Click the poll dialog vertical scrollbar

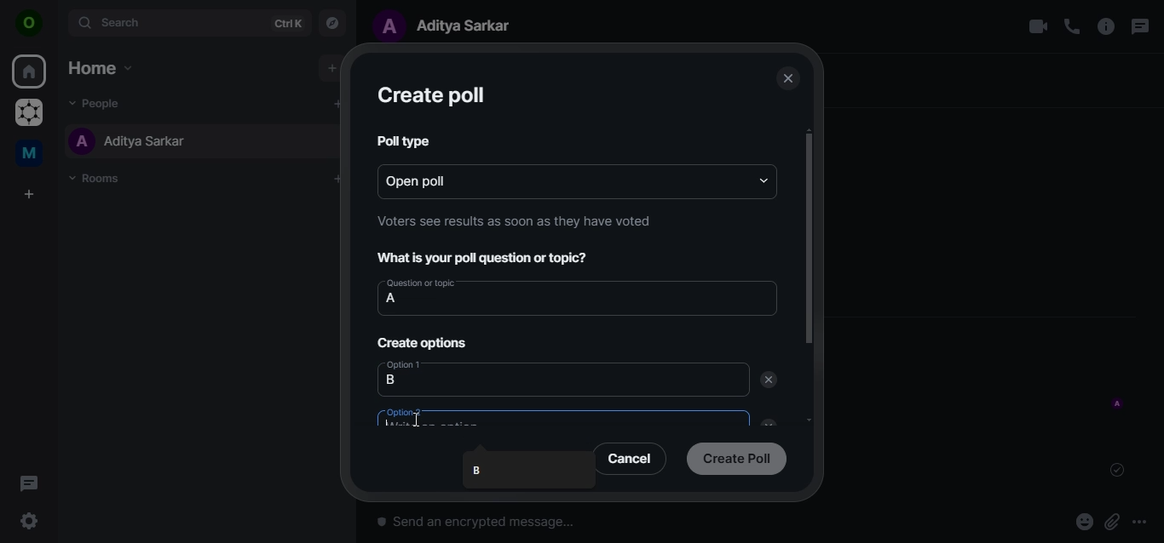(x=809, y=238)
